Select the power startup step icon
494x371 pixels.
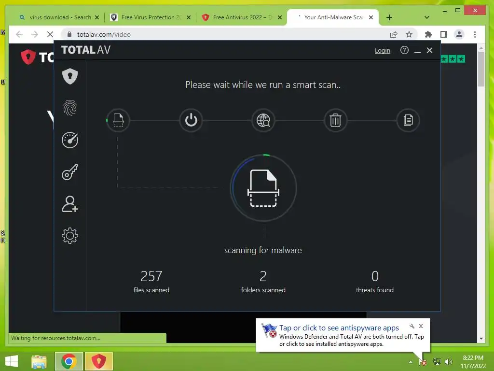pyautogui.click(x=191, y=120)
